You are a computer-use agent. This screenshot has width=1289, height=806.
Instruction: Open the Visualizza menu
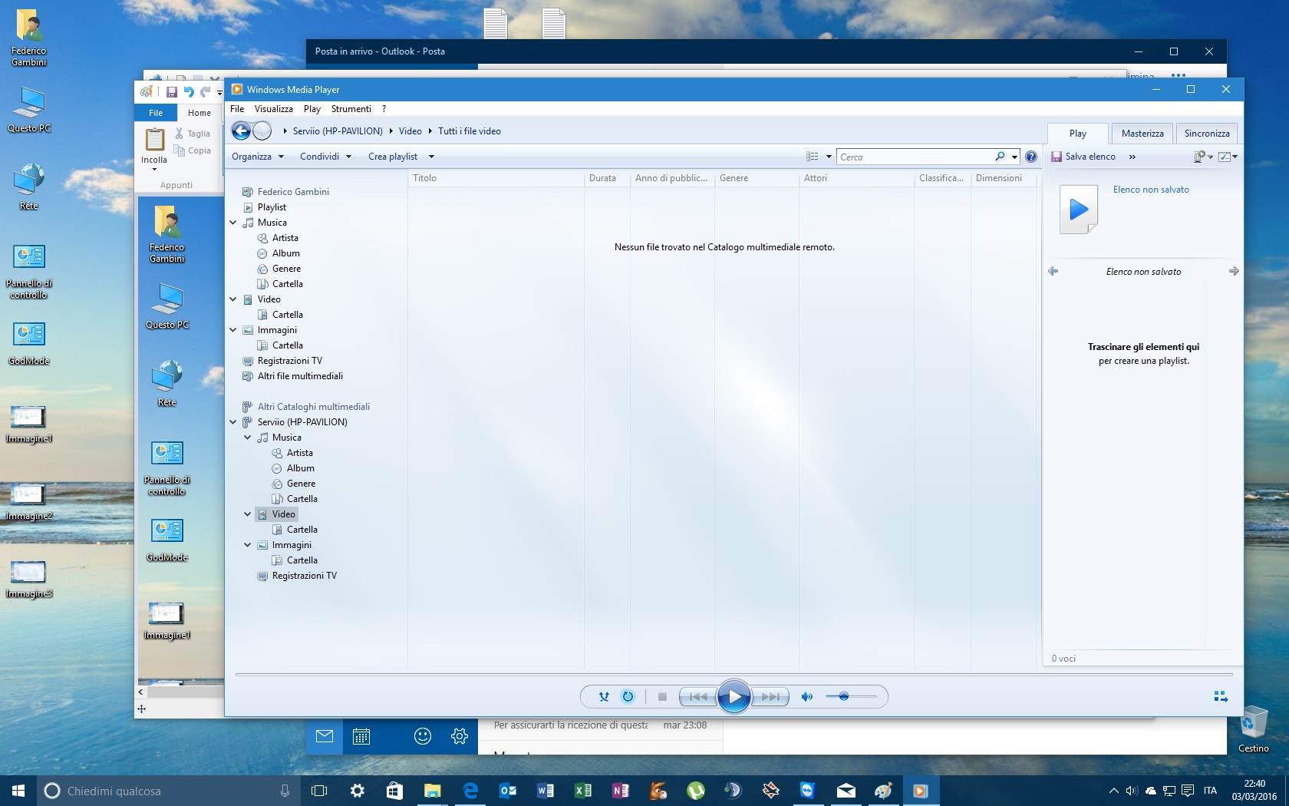click(274, 109)
